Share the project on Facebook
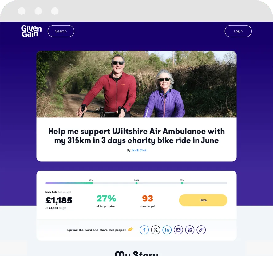The height and width of the screenshot is (256, 273). [x=144, y=230]
